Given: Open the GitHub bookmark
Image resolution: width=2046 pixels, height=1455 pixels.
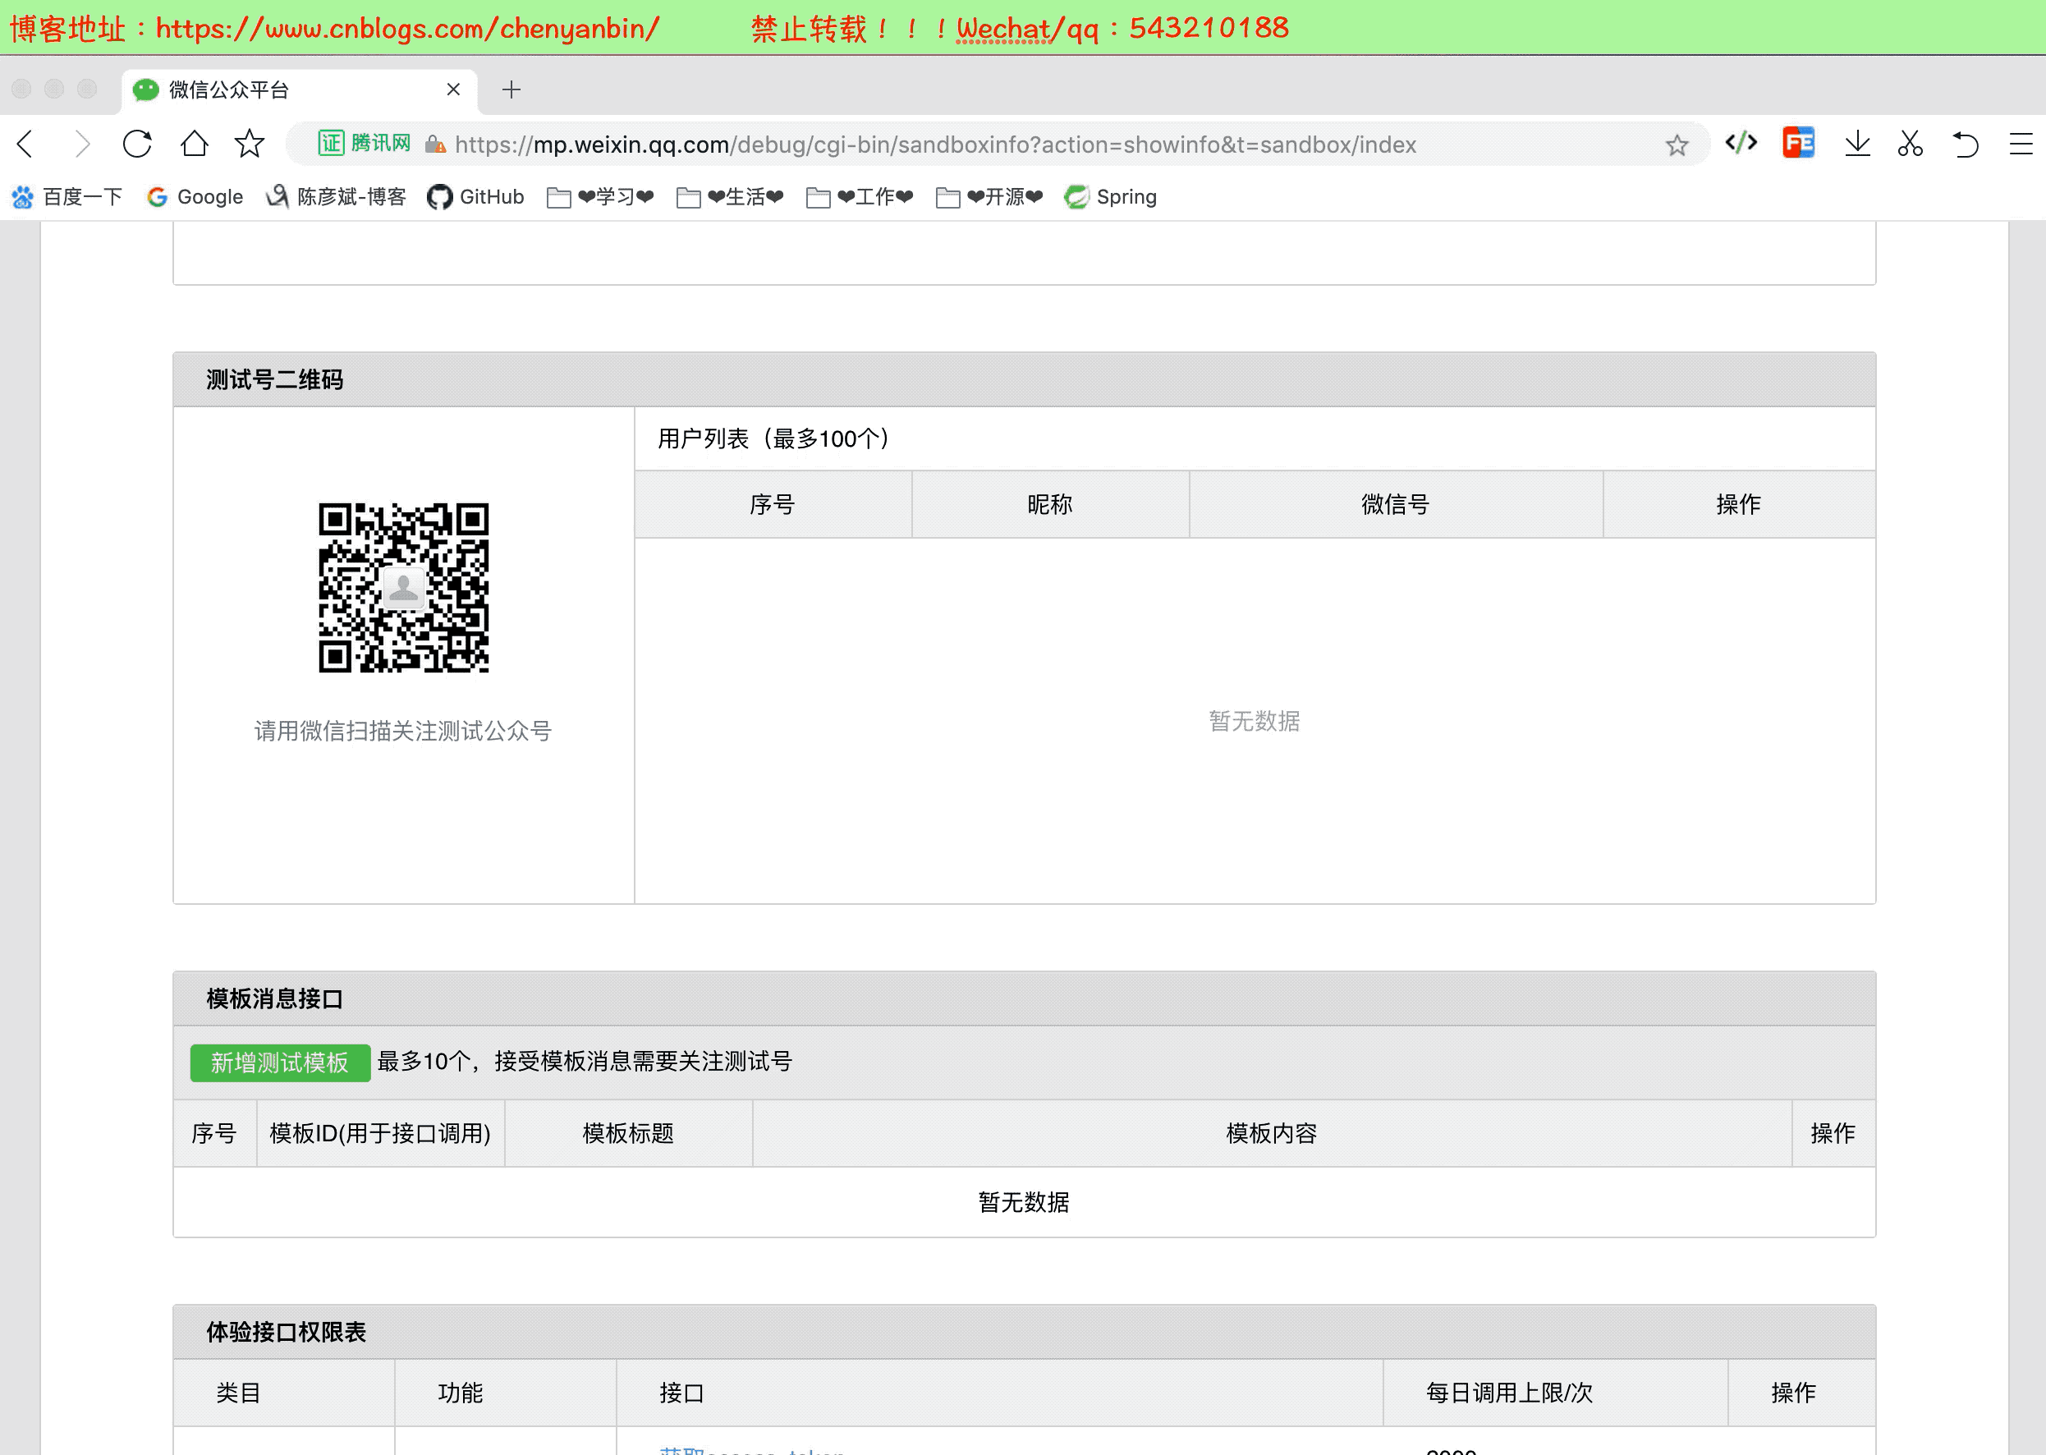Looking at the screenshot, I should (x=475, y=197).
